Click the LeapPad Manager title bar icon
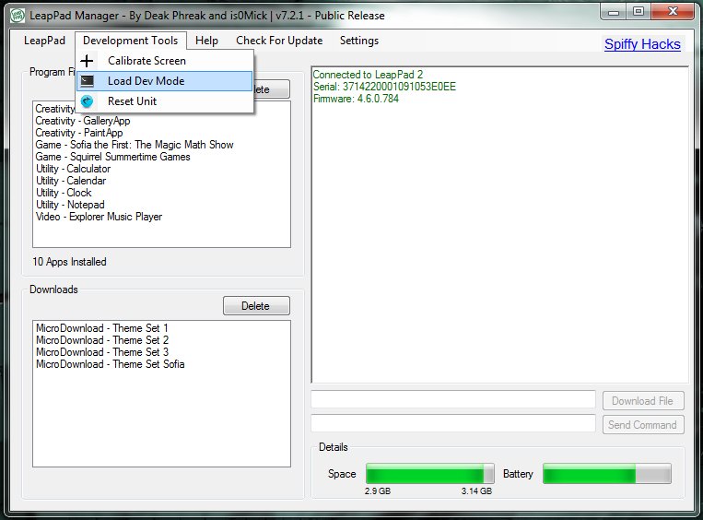The width and height of the screenshot is (703, 520). point(17,15)
